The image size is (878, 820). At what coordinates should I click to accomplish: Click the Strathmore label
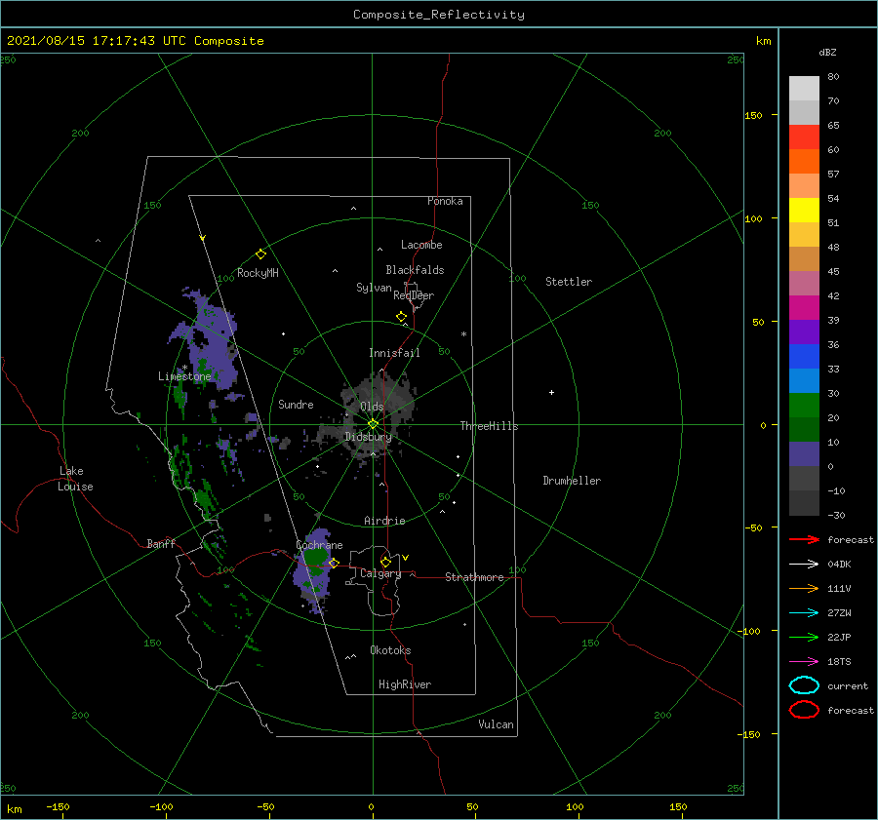[x=474, y=577]
